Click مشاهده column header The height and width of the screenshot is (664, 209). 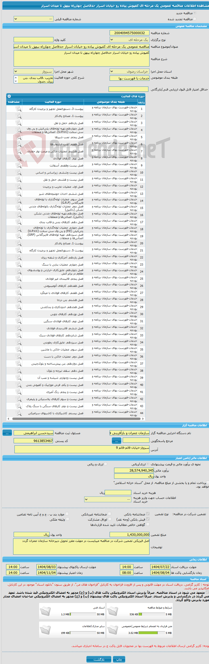pyautogui.click(x=14, y=102)
